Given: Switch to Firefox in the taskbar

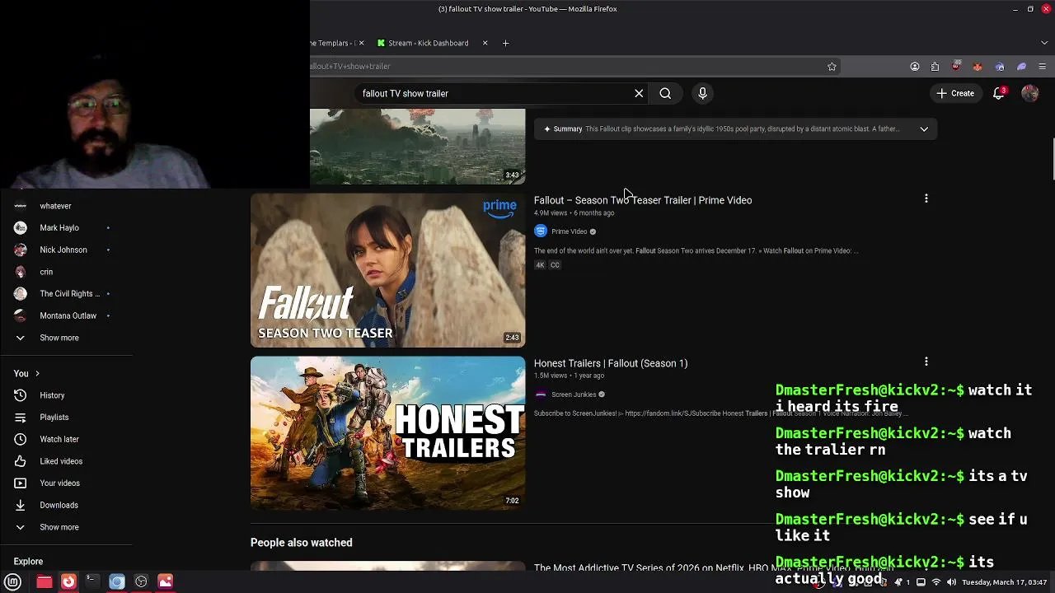Looking at the screenshot, I should (68, 581).
